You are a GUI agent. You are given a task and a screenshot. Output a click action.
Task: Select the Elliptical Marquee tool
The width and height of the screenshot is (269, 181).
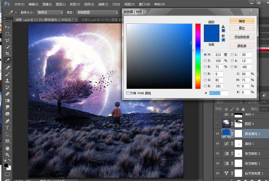[x=7, y=34]
